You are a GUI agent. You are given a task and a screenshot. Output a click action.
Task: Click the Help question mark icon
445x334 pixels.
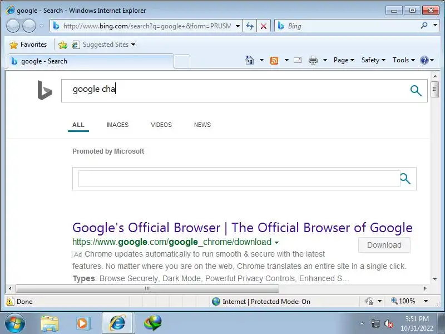[424, 60]
